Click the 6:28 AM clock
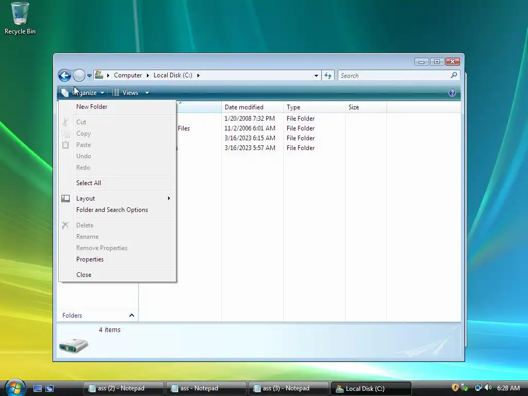The height and width of the screenshot is (396, 528). (x=508, y=388)
